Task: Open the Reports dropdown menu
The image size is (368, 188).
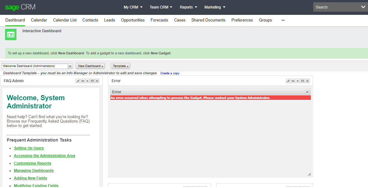Action: click(x=188, y=7)
